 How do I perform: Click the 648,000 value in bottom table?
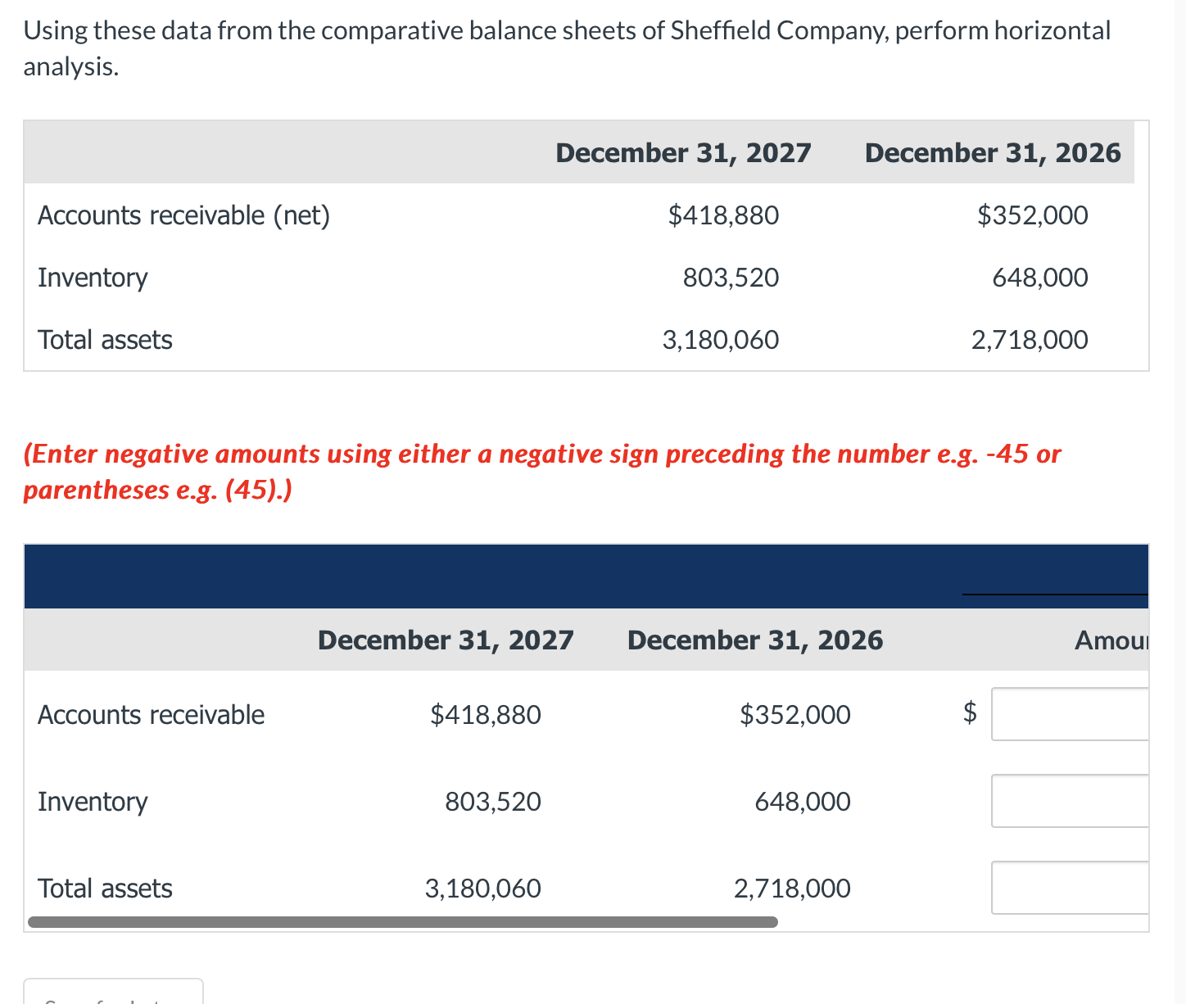[x=803, y=801]
